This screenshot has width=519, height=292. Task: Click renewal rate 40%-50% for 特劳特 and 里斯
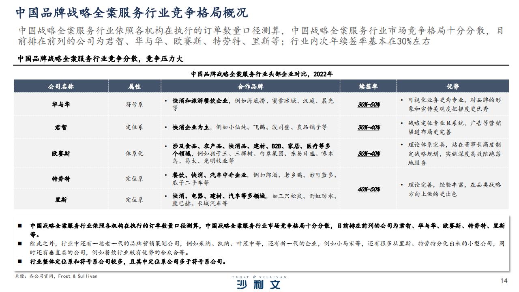(x=369, y=189)
